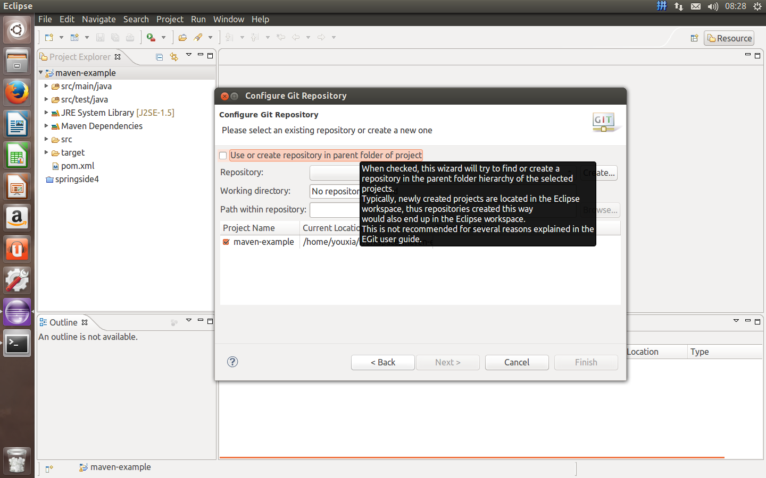The image size is (766, 478).
Task: Click the < Back button
Action: [x=382, y=362]
